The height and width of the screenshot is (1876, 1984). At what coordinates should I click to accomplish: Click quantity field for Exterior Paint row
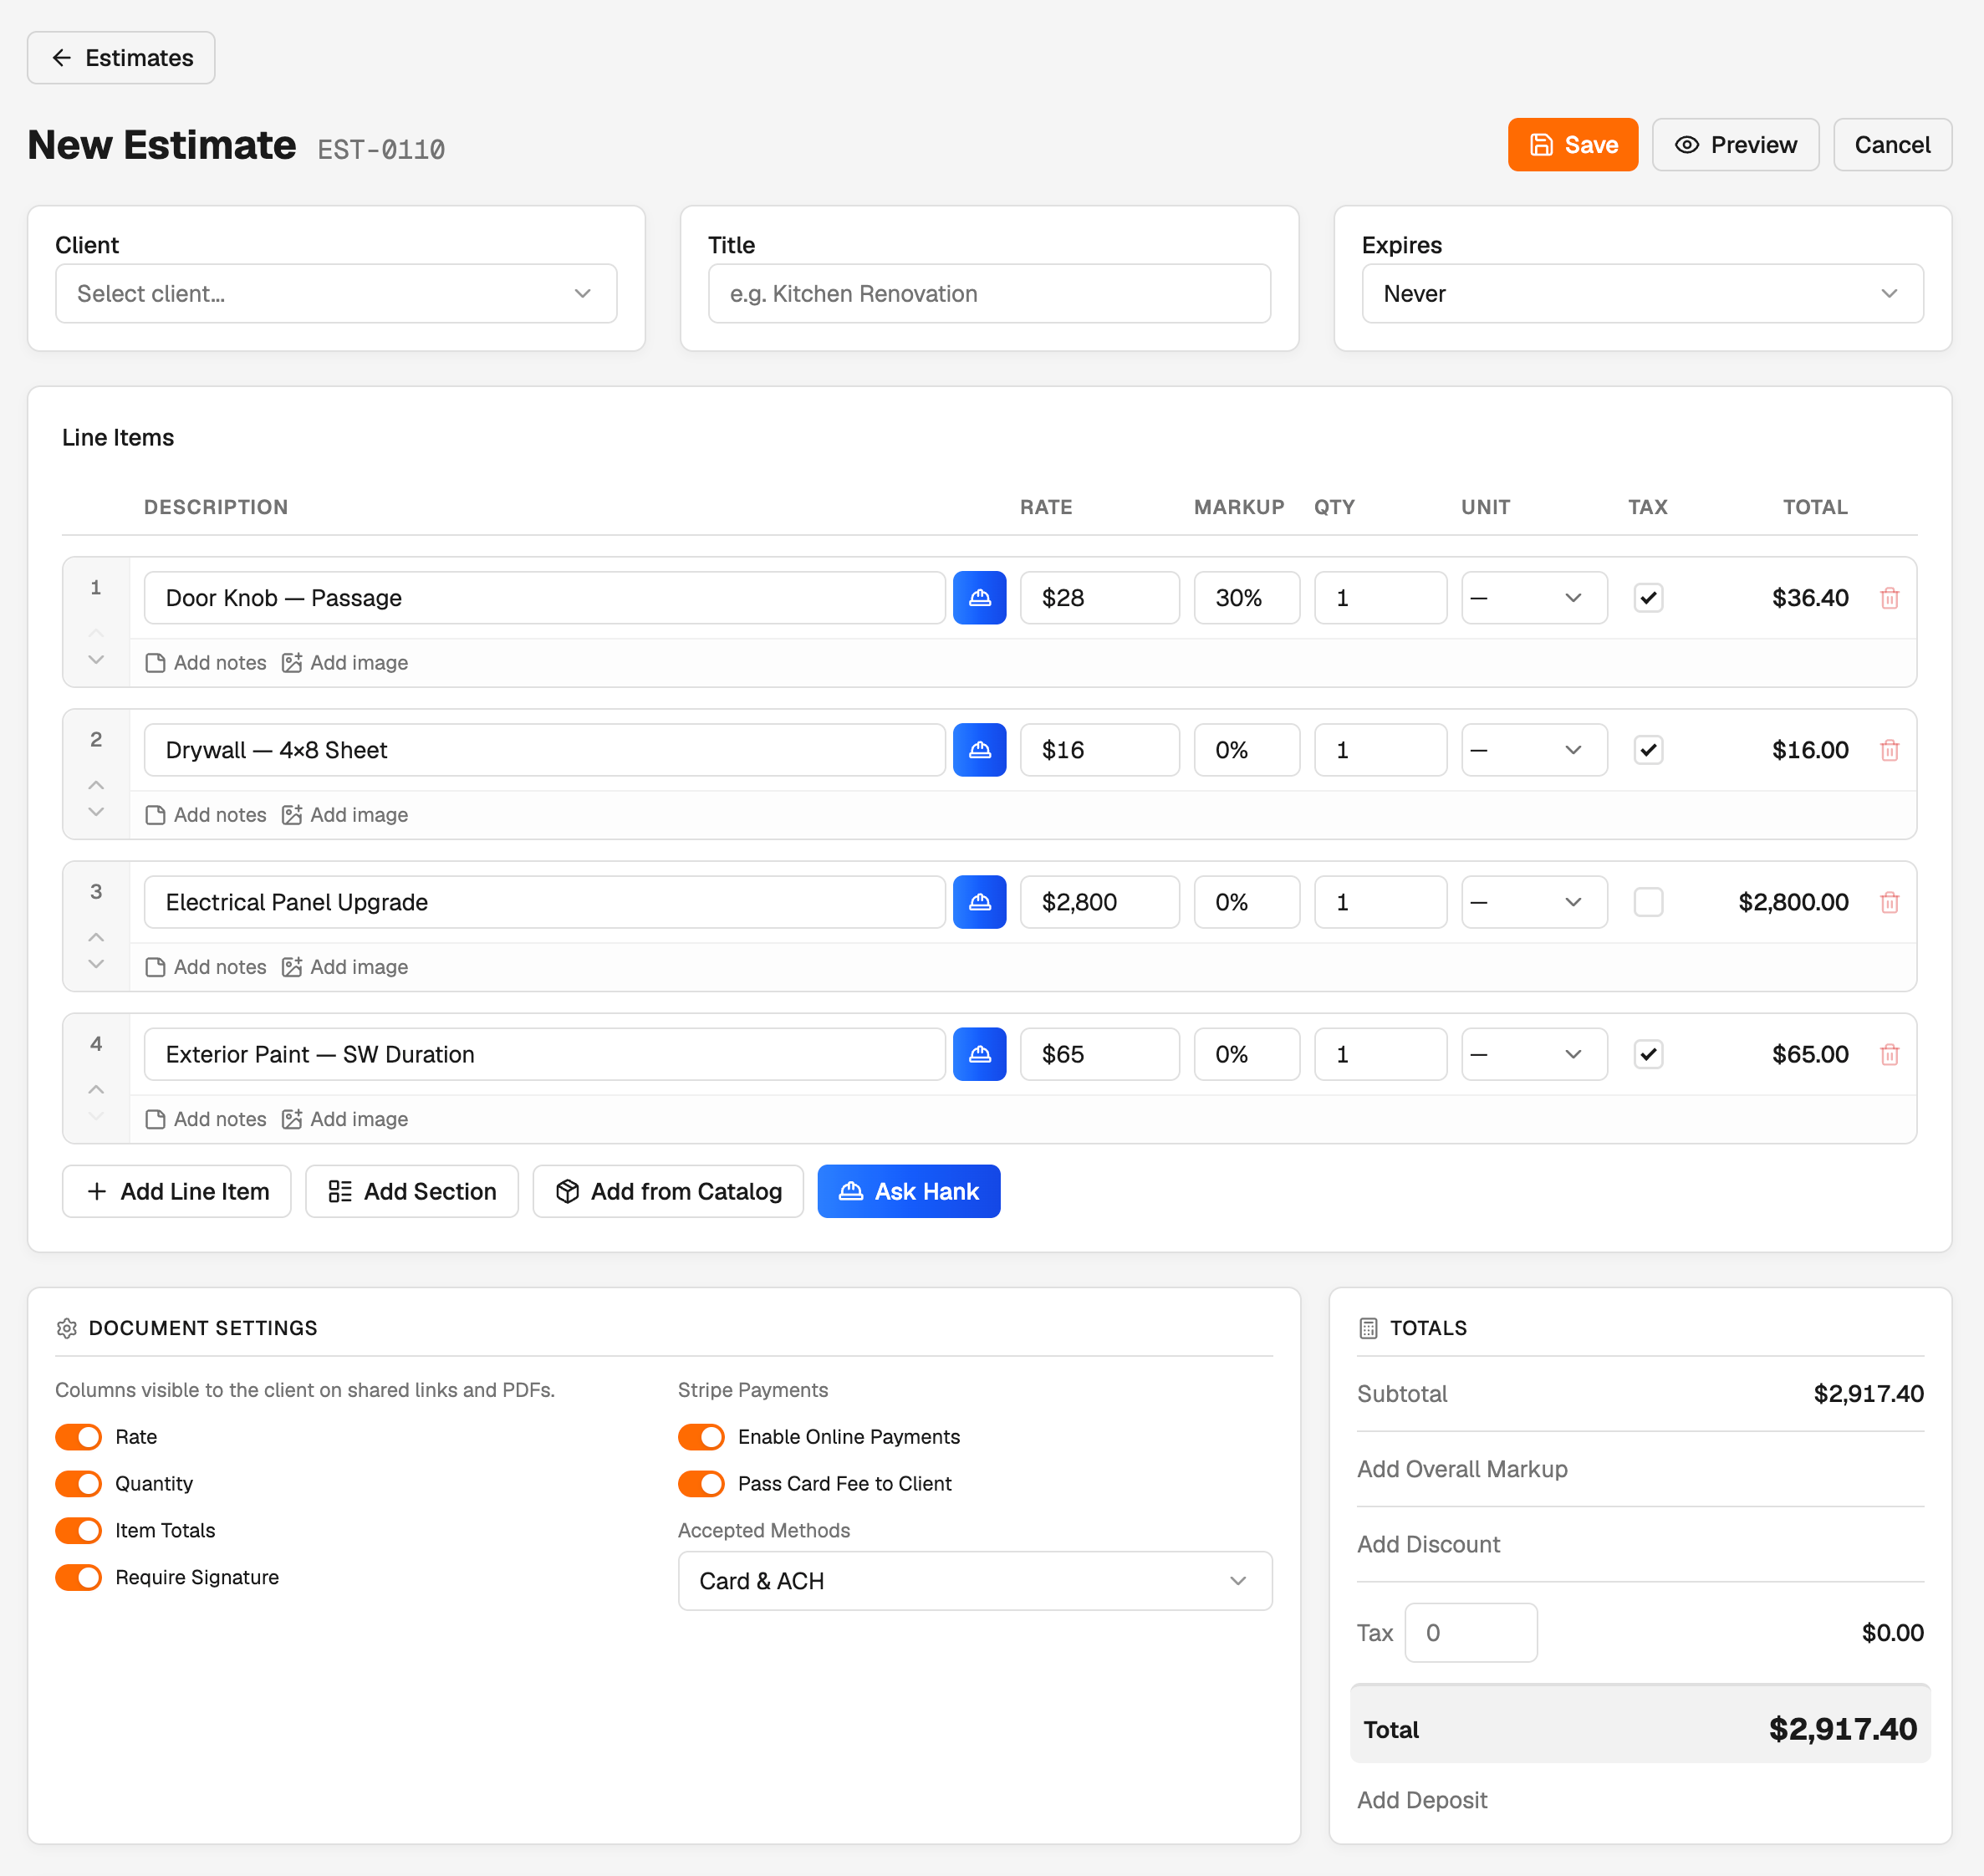(x=1381, y=1054)
